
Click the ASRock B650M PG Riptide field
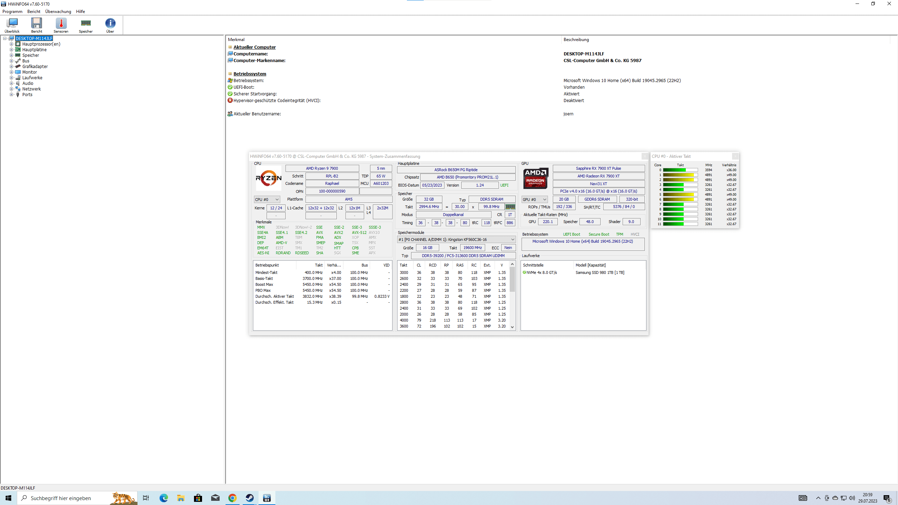(x=456, y=170)
